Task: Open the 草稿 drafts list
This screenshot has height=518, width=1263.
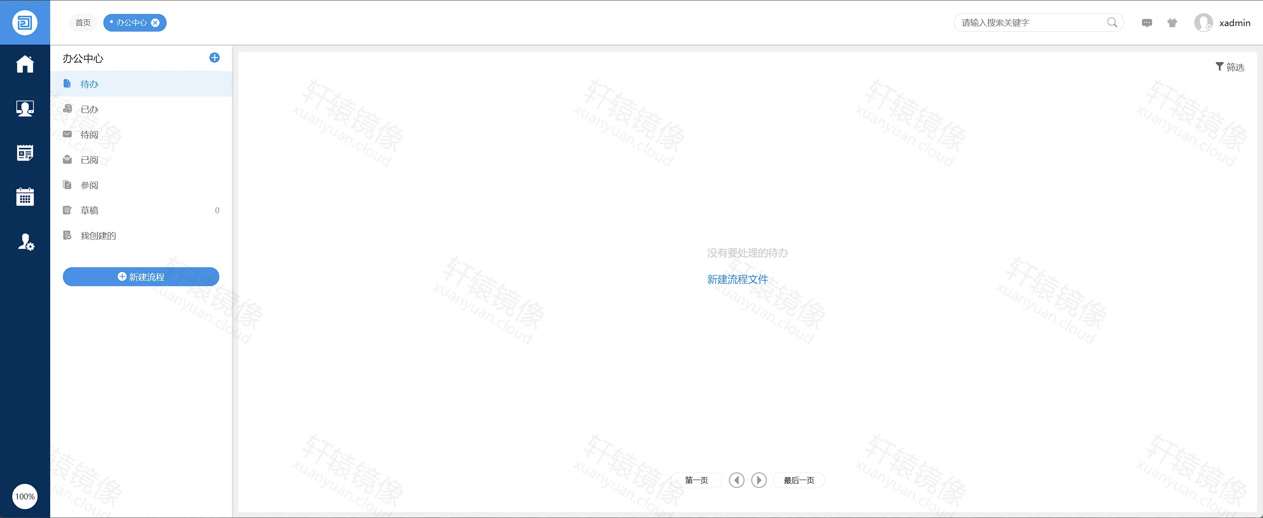Action: 141,210
